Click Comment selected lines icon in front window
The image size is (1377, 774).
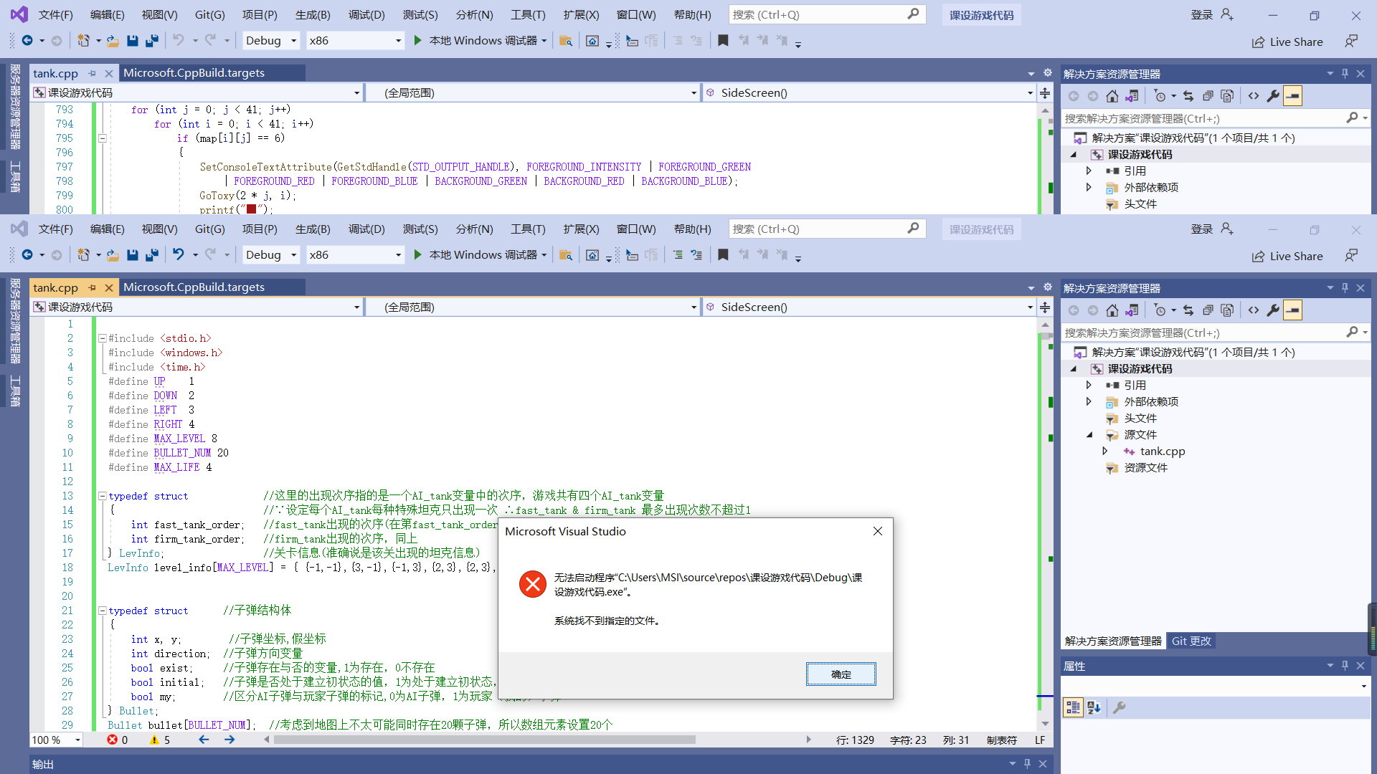pos(678,255)
